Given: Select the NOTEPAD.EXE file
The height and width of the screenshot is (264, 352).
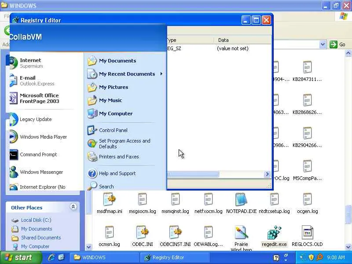Looking at the screenshot, I should pyautogui.click(x=241, y=203).
